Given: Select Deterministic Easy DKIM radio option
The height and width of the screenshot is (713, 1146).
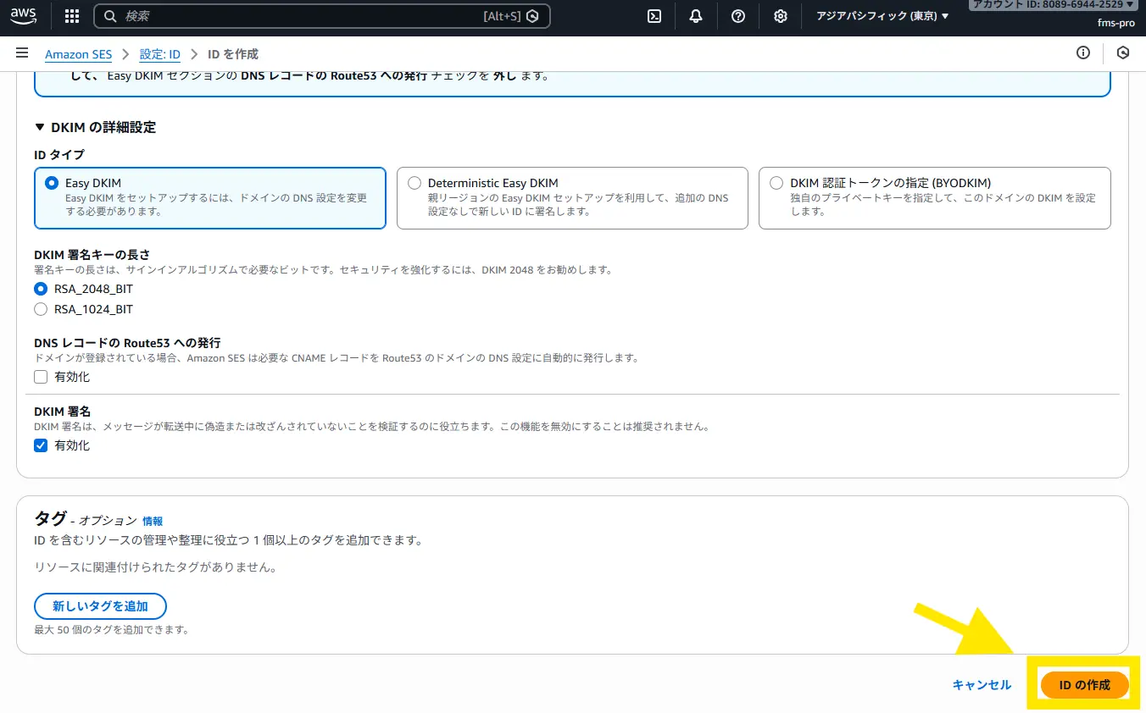Looking at the screenshot, I should pos(414,183).
